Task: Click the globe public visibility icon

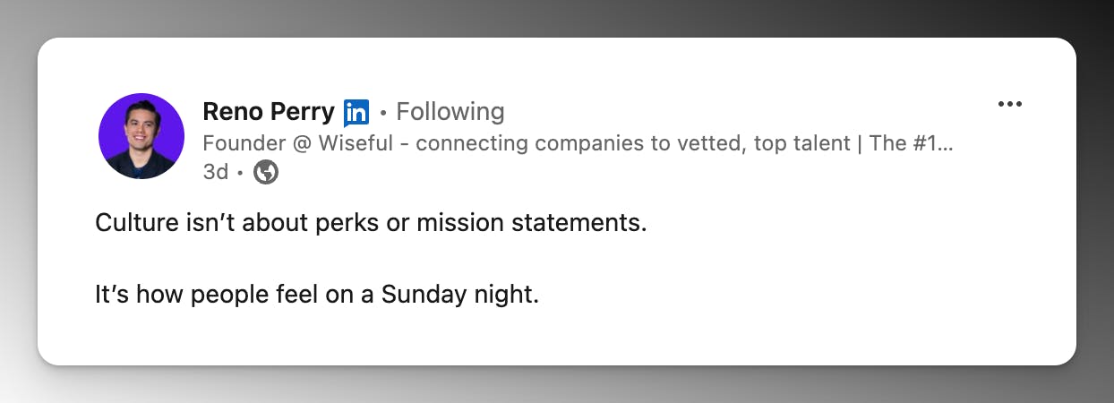Action: 266,172
